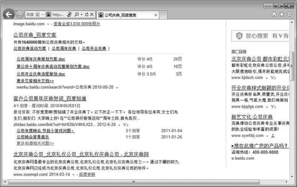Expand the arrow after image.baidu.com
Viewport: 297px width, 187px height.
point(48,24)
